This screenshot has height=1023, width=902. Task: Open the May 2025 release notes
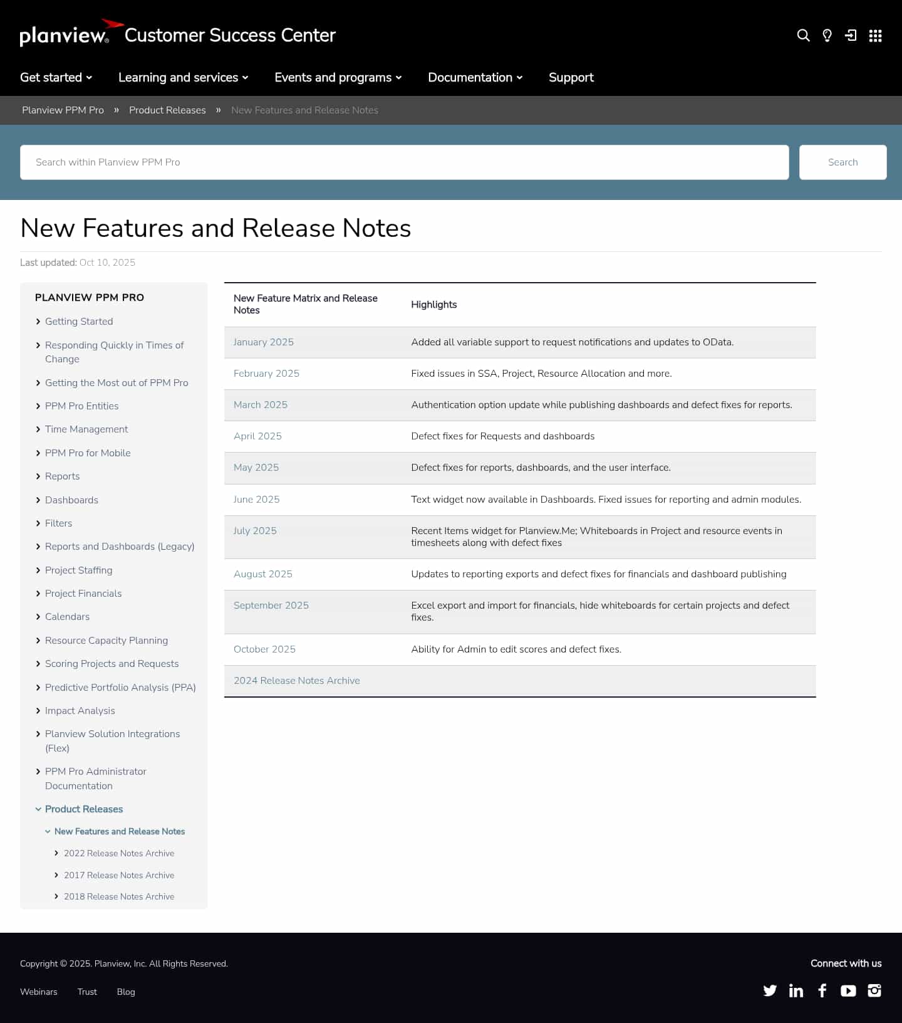(x=256, y=468)
